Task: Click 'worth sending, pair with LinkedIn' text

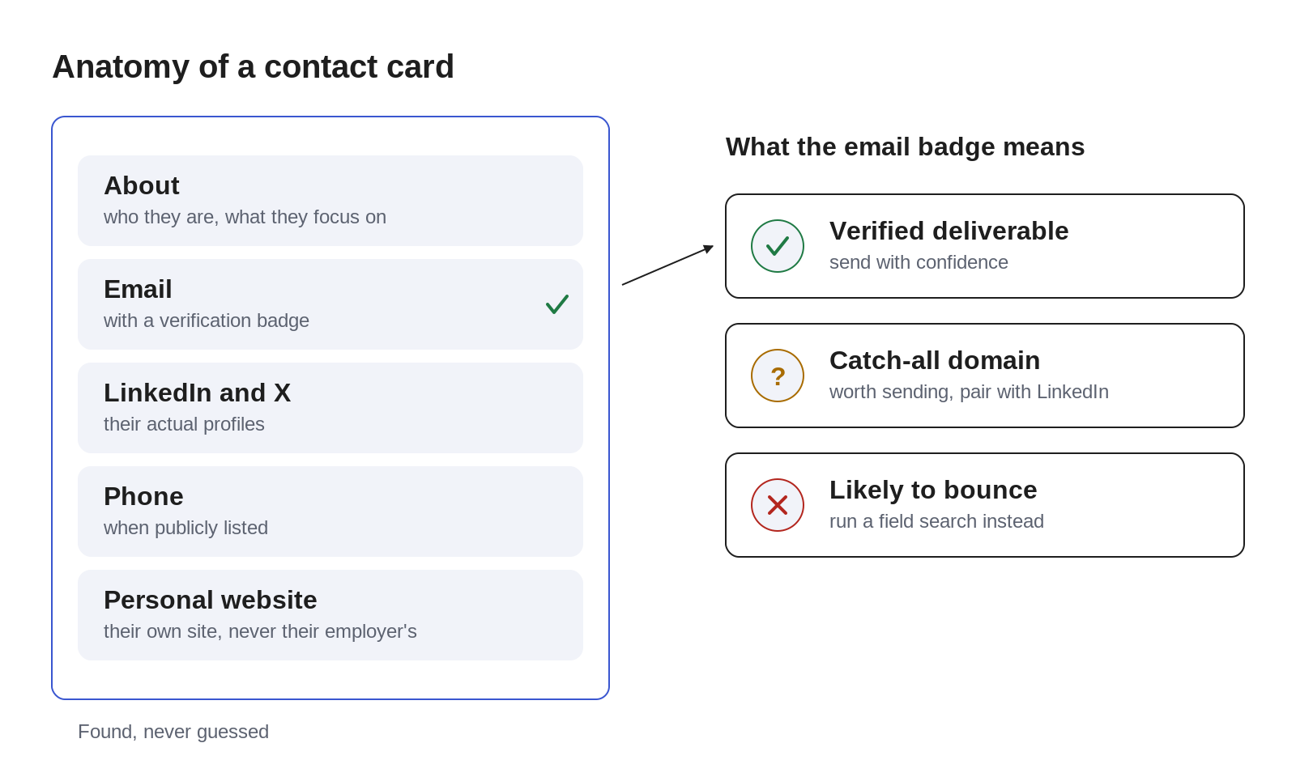Action: pos(969,392)
